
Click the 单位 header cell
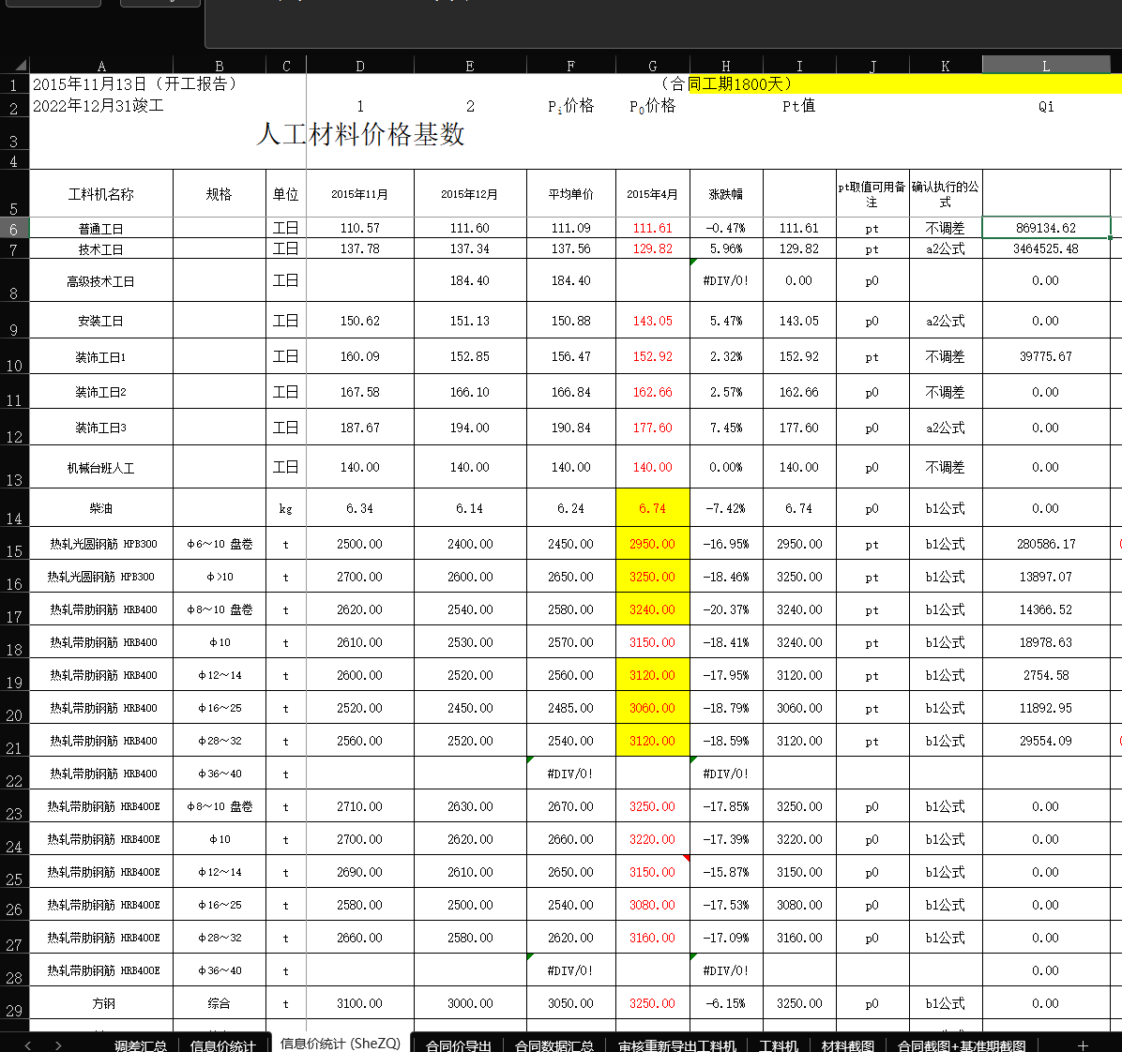[x=285, y=194]
